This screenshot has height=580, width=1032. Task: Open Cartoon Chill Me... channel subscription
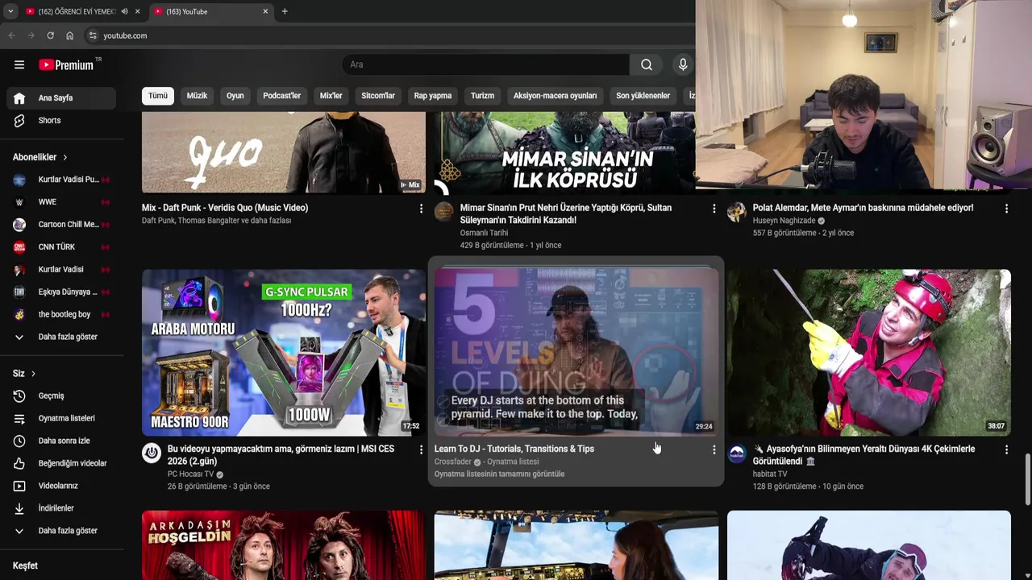pyautogui.click(x=61, y=225)
